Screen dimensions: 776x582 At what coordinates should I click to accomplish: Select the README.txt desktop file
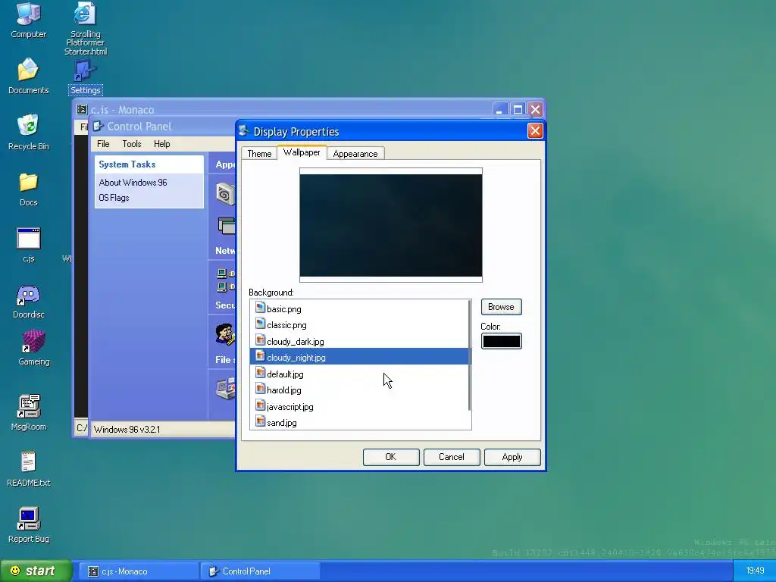coord(29,468)
